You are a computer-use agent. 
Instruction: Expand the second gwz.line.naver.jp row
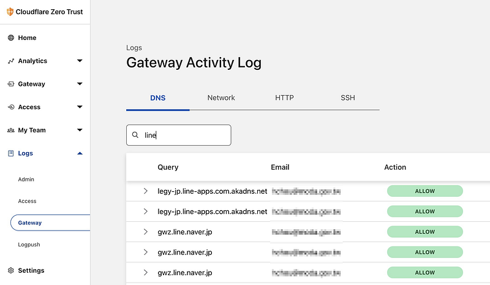click(x=145, y=252)
